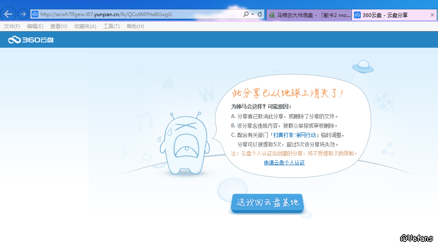Click the 360云盘 logo in header
Viewport: 438px width, 247px height.
pyautogui.click(x=31, y=40)
